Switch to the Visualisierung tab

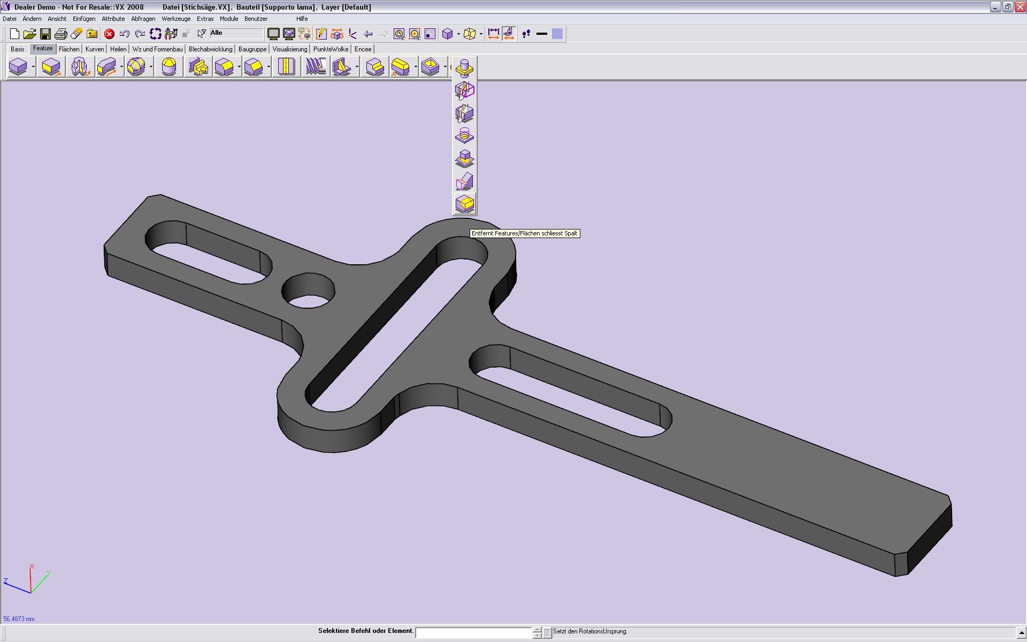(x=290, y=49)
